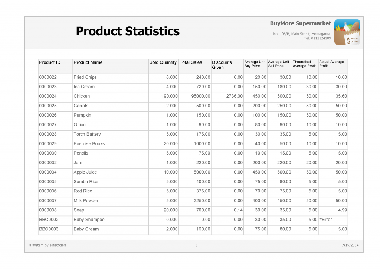
Task: Select the Fried Chips product row
Action: click(85, 77)
